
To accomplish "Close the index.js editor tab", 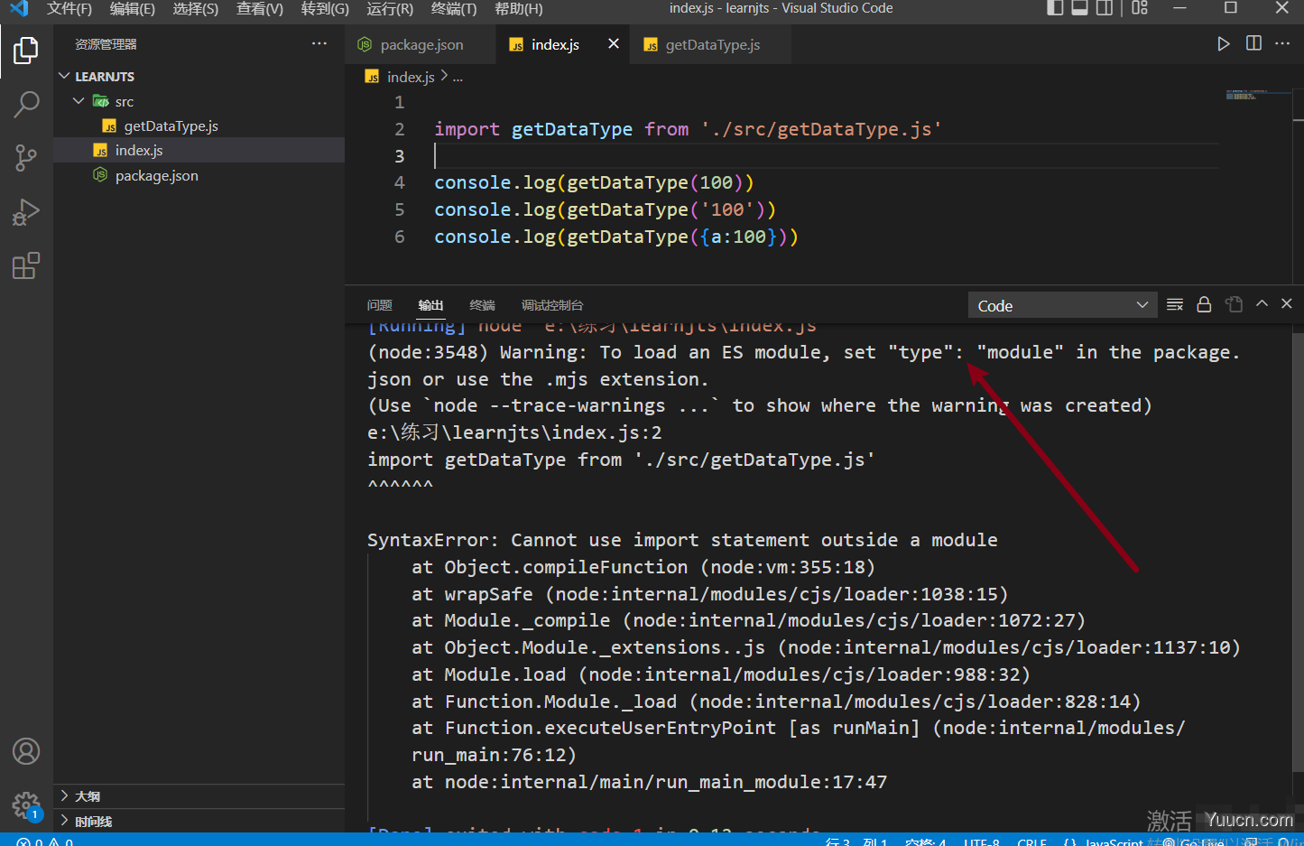I will [614, 43].
